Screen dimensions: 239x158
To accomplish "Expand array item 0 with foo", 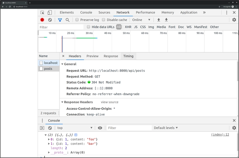I will [x=49, y=139].
